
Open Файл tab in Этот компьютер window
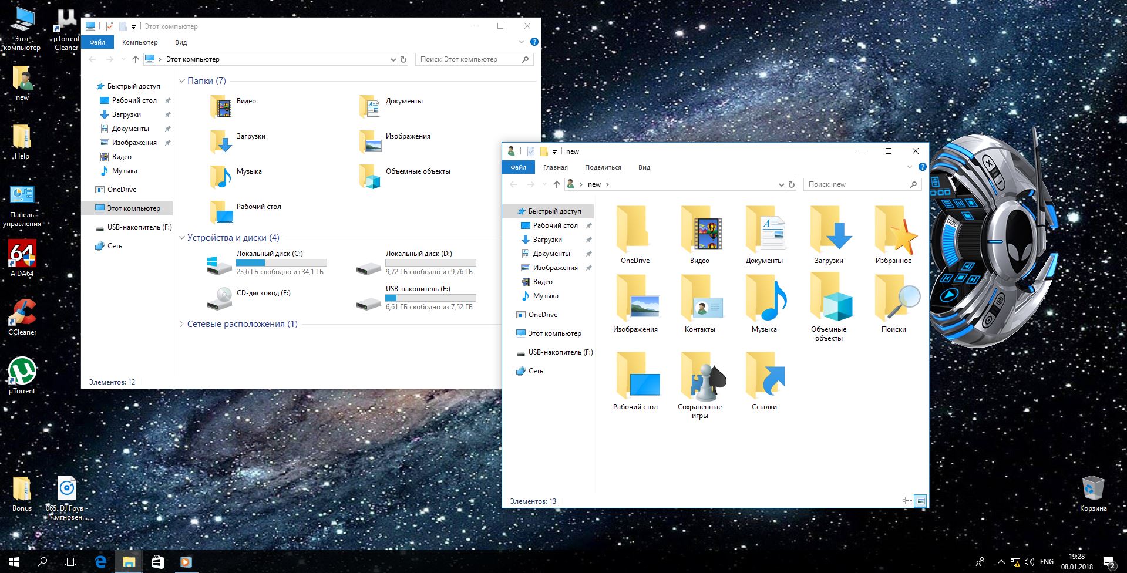[97, 42]
